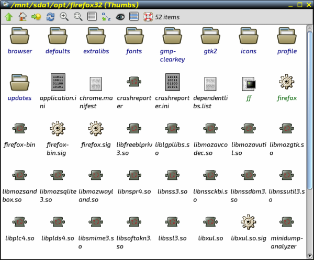Select the firefox-bin file icon

point(19,128)
